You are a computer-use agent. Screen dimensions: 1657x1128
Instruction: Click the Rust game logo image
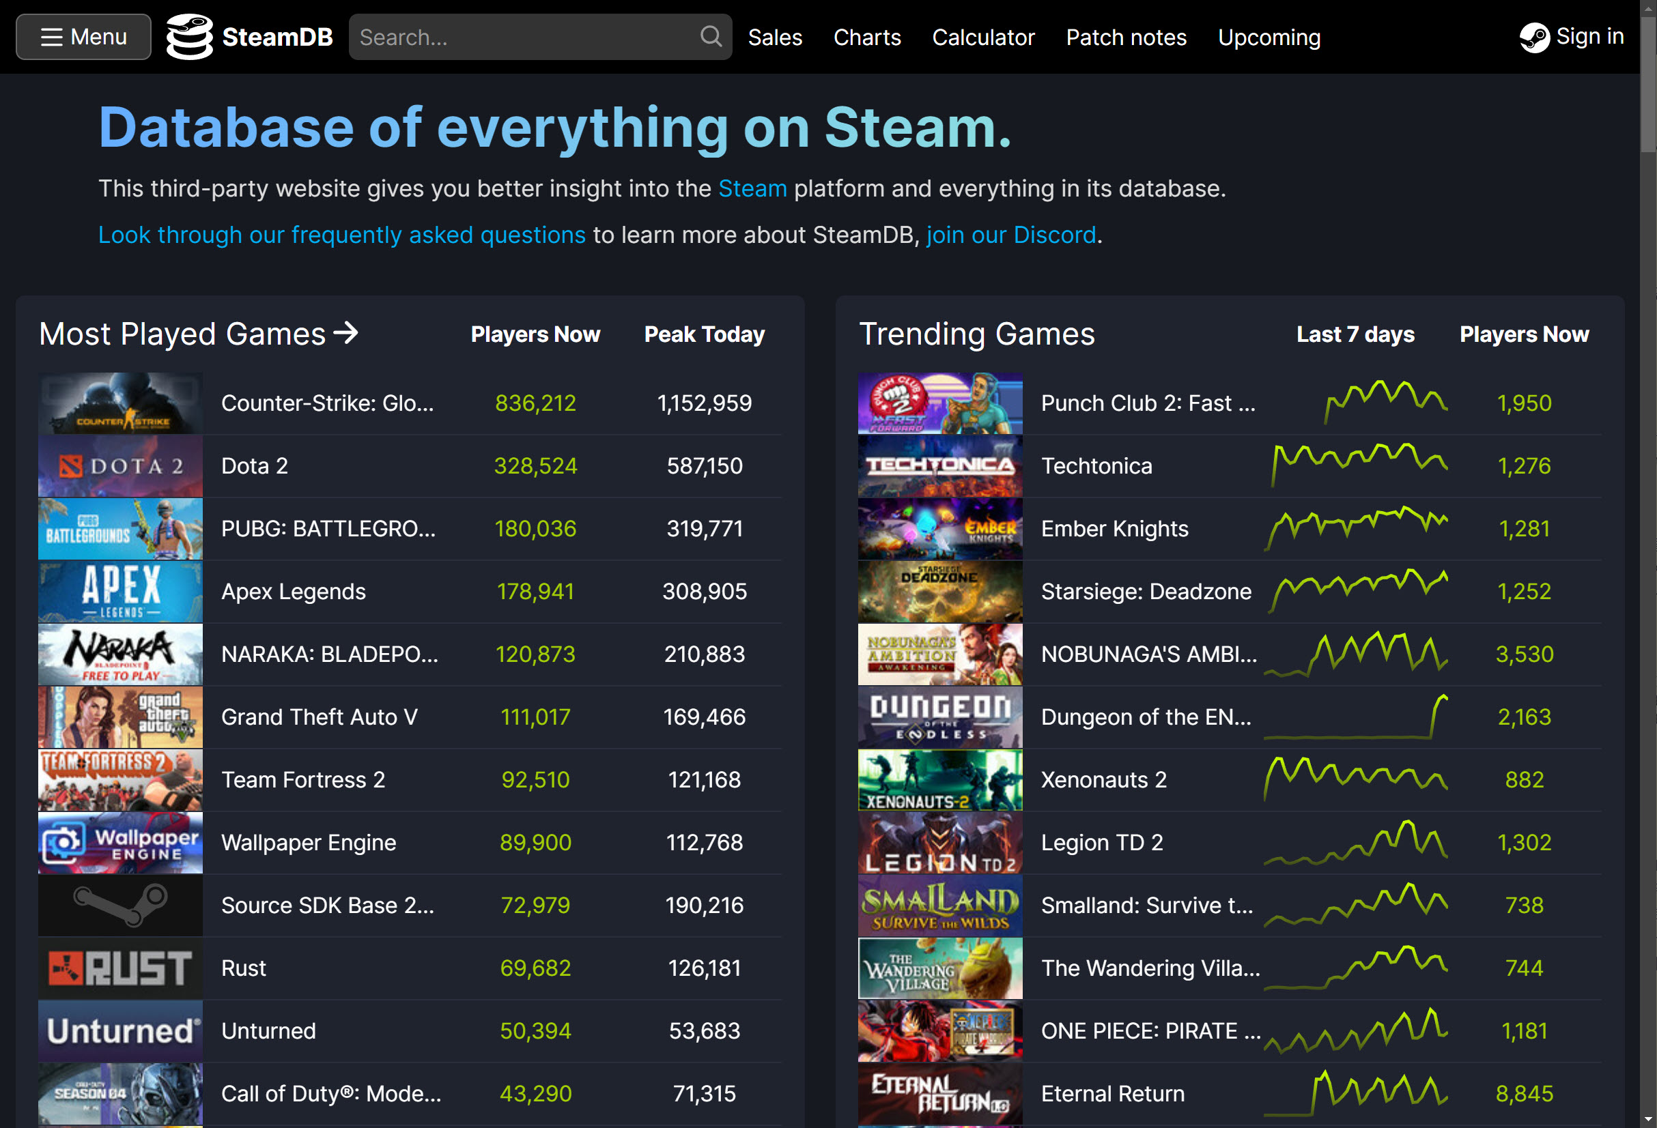pyautogui.click(x=119, y=968)
